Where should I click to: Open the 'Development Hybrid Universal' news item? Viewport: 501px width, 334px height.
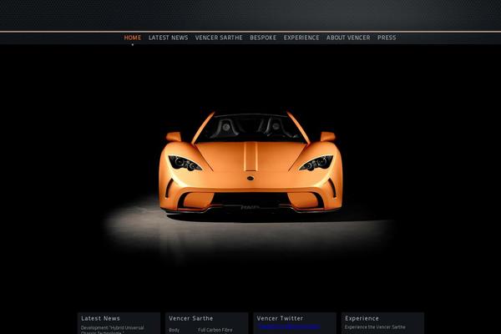click(x=112, y=330)
